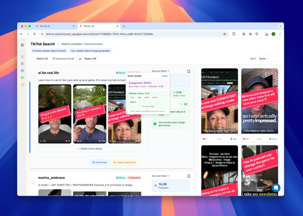Image resolution: width=303 pixels, height=216 pixels.
Task: Bookmark this page with the star icon
Action: tap(225, 34)
